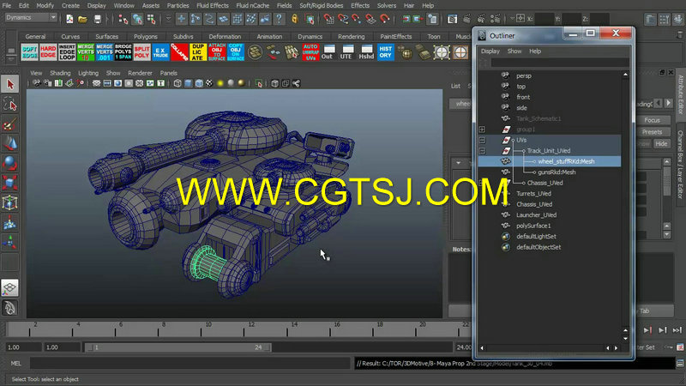
Task: Click Attach Obj To Surface icon
Action: point(217,52)
